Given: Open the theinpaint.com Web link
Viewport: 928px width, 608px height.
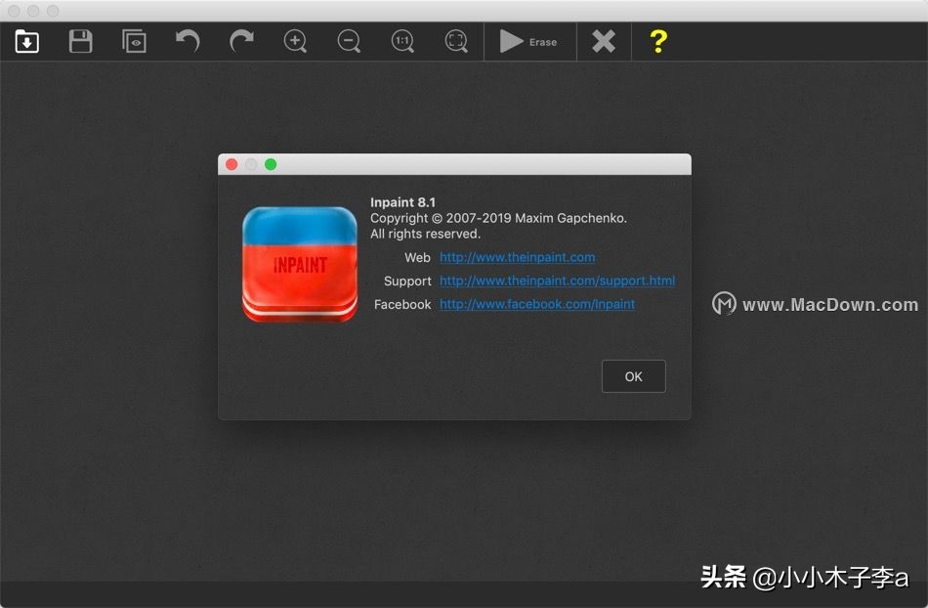Looking at the screenshot, I should point(517,257).
